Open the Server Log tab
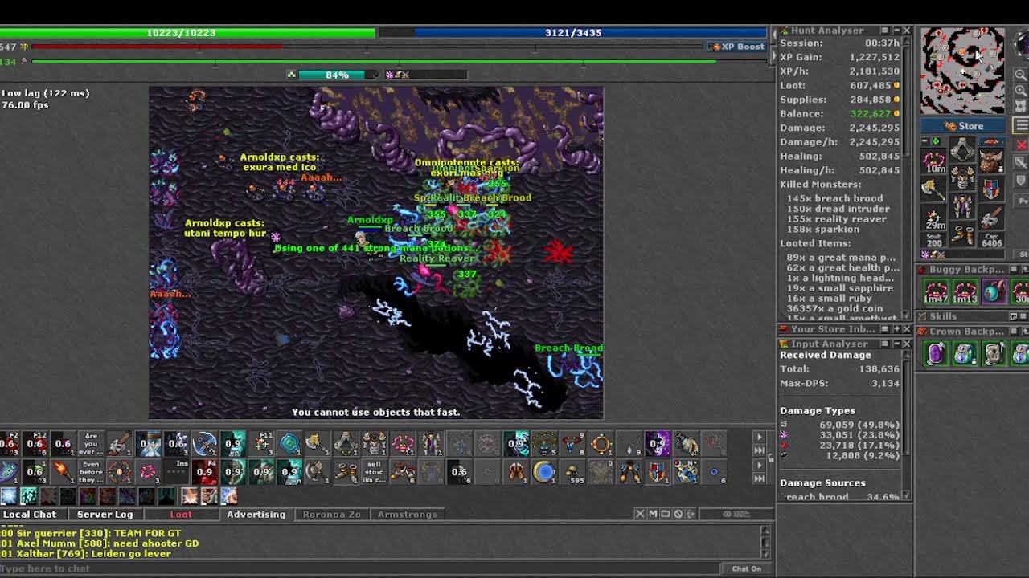The image size is (1029, 578). (x=105, y=514)
